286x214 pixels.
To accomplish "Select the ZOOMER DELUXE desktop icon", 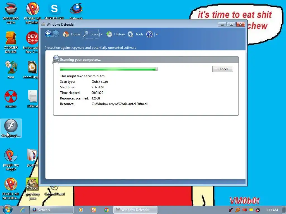I will pos(11,42).
